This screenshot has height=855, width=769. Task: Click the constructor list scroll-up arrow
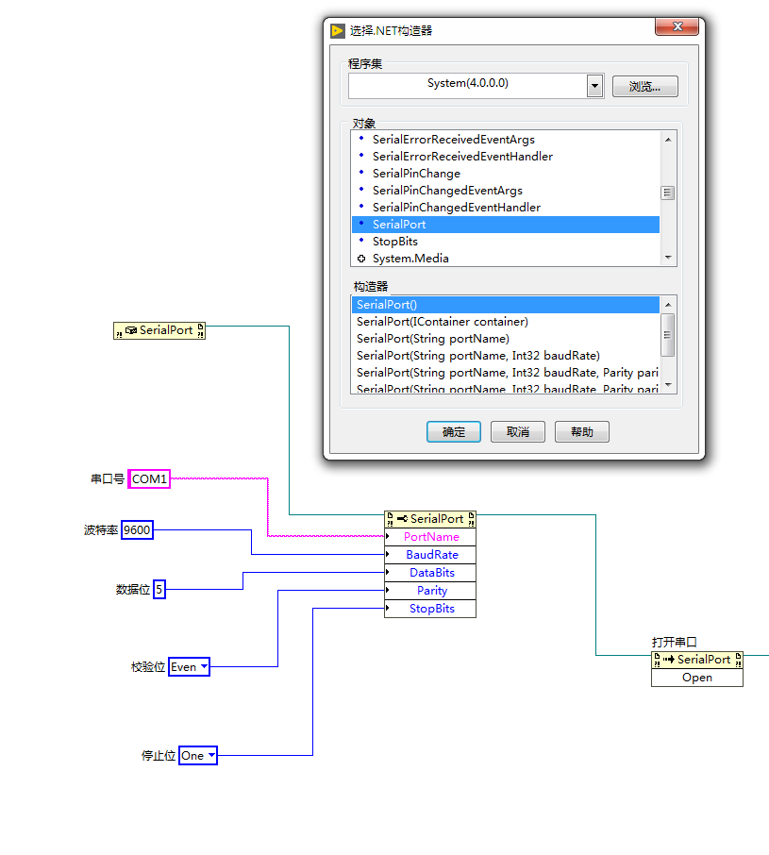coord(668,305)
